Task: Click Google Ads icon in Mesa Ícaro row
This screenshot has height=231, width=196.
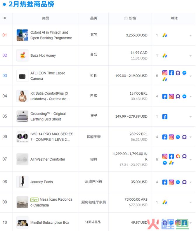Action: (165, 202)
